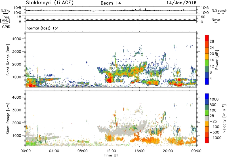The height and width of the screenshot is (157, 227).
Task: Click the '1000' tick on Velocity color bar
Action: 214,99
